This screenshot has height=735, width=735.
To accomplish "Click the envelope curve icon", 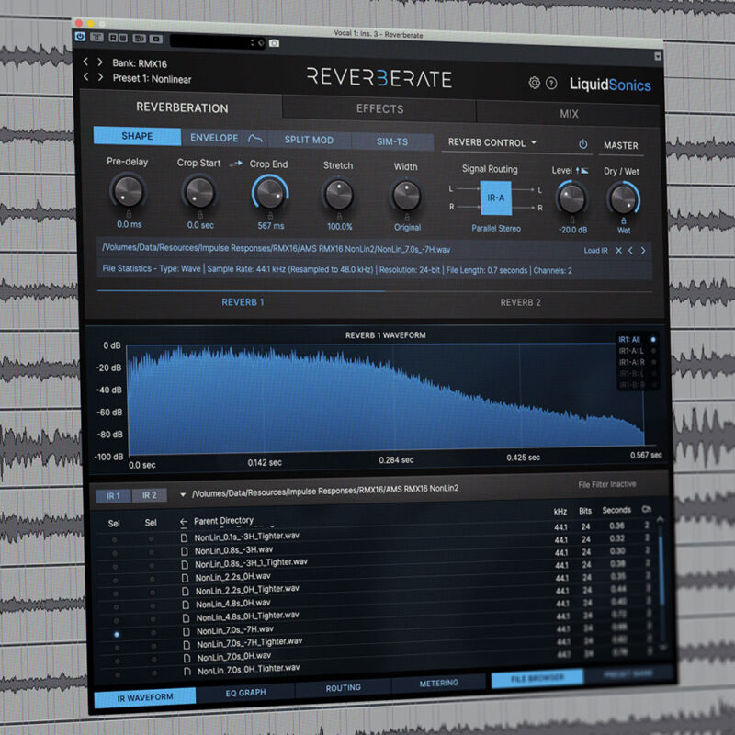I will [255, 139].
